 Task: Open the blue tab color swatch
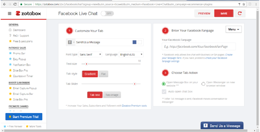click(x=135, y=42)
